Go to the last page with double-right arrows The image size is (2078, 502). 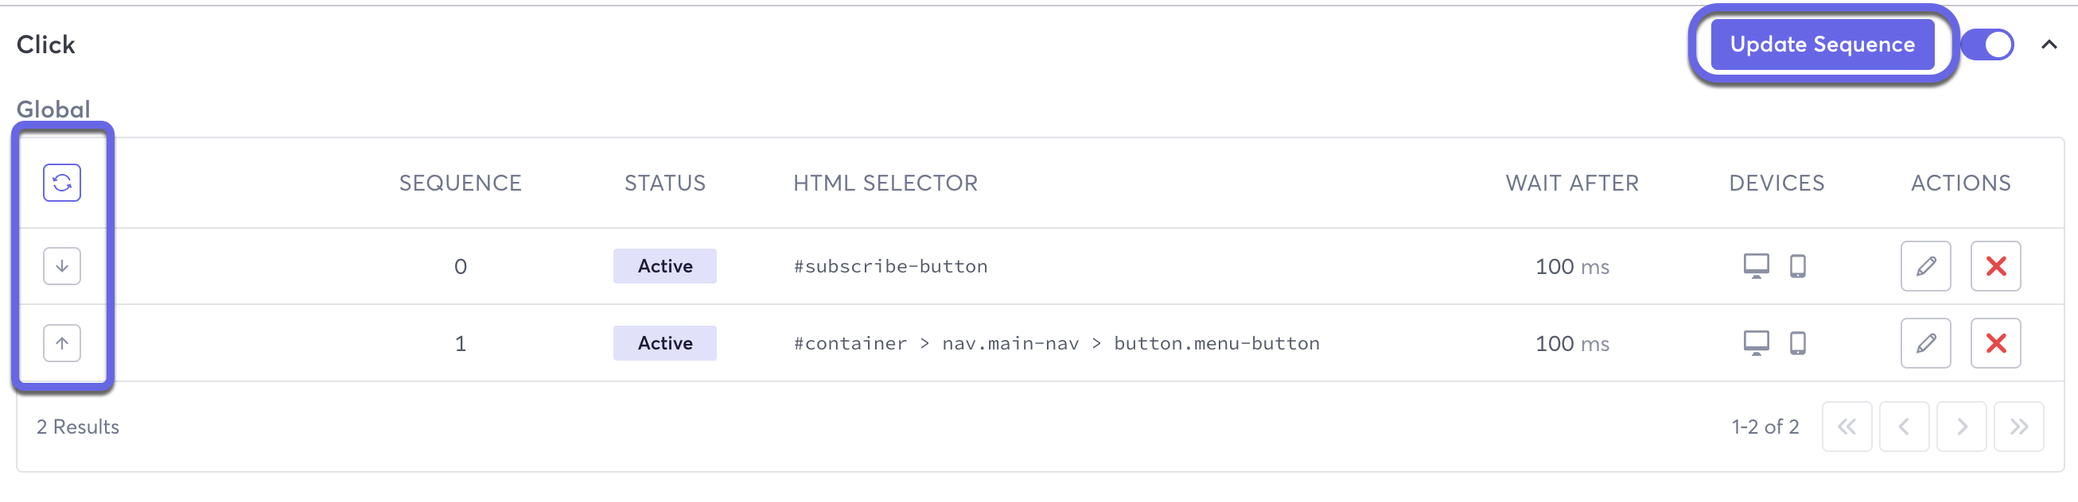coord(2020,427)
